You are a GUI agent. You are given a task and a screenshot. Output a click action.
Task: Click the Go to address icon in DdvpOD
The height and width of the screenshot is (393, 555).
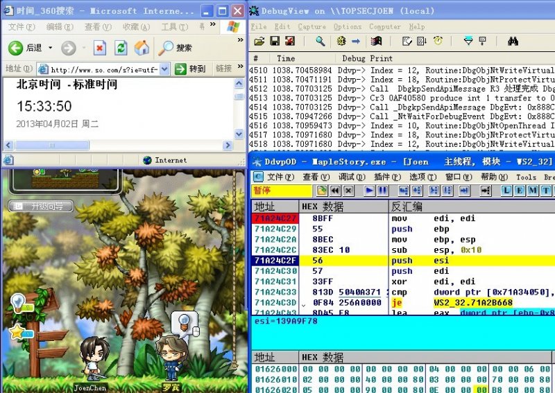[485, 191]
